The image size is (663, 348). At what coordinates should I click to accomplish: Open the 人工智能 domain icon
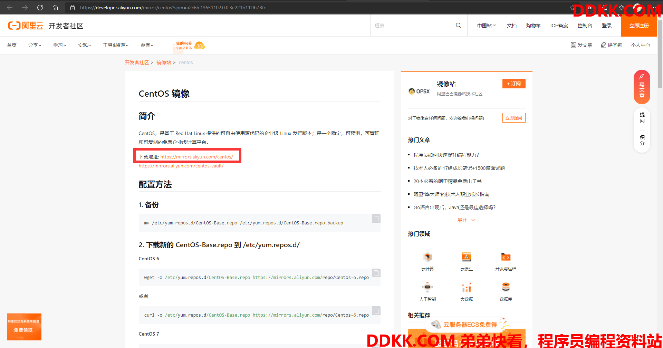point(427,287)
